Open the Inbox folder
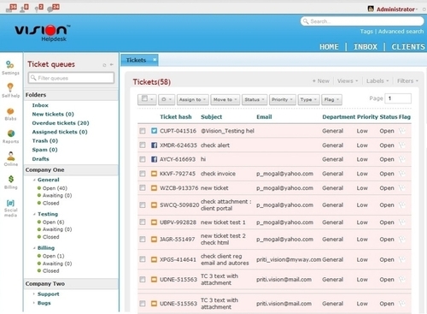 (x=40, y=105)
